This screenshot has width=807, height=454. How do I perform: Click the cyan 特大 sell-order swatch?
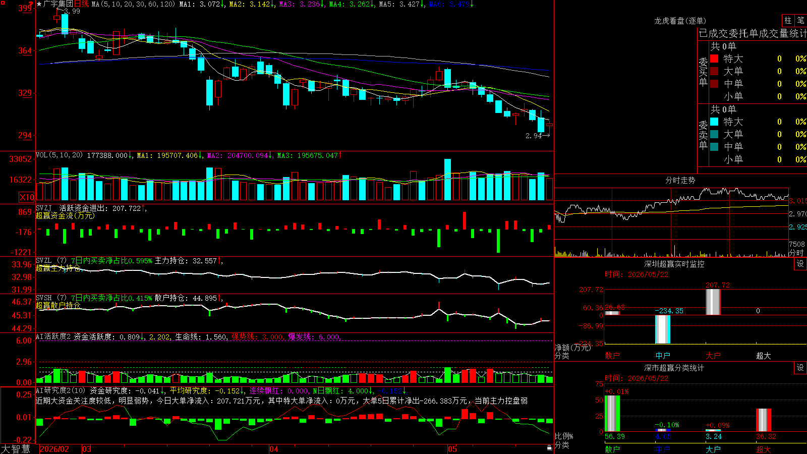[x=714, y=122]
